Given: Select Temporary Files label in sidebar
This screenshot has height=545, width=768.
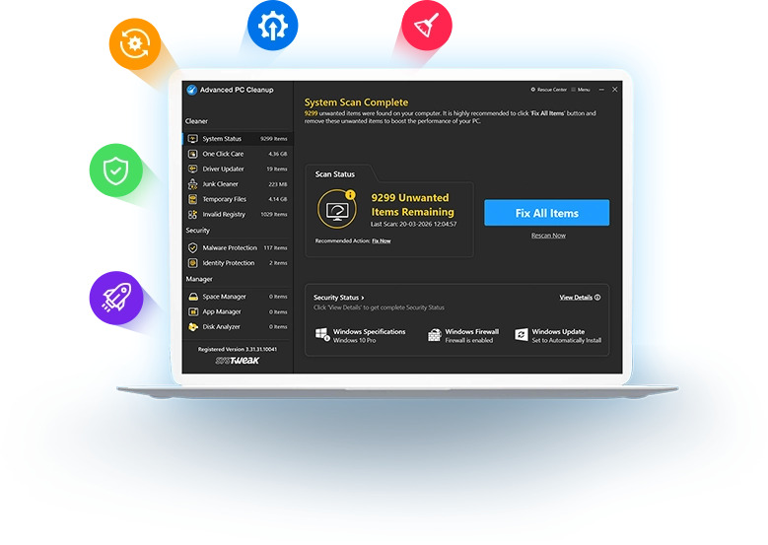Looking at the screenshot, I should pyautogui.click(x=225, y=199).
